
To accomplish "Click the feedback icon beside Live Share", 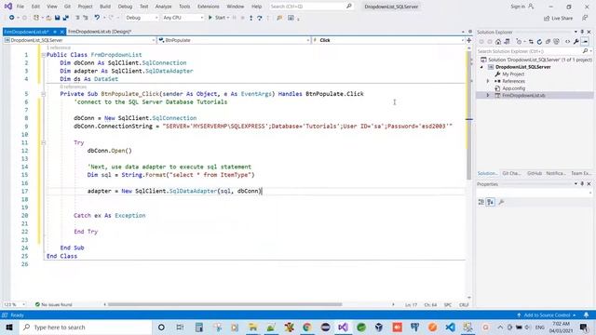I will click(585, 18).
